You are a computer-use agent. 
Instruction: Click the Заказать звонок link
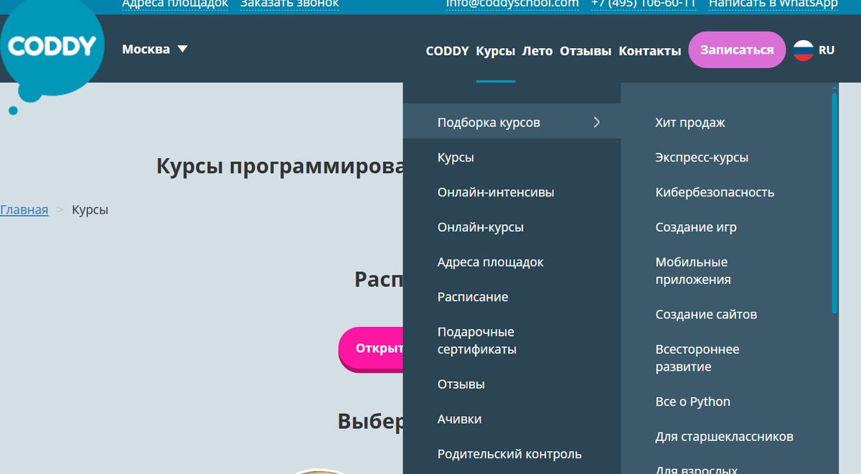click(290, 4)
